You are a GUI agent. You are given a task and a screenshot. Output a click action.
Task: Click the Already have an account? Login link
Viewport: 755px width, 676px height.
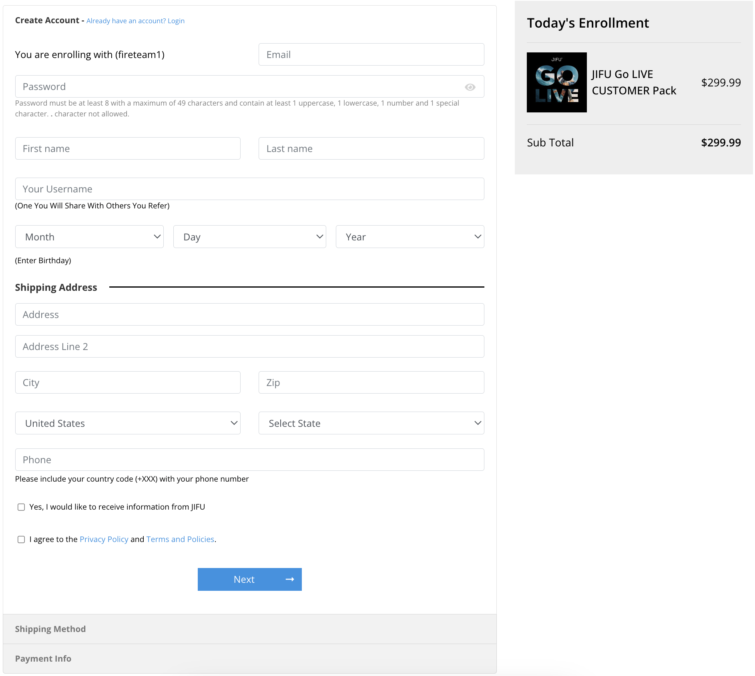135,21
